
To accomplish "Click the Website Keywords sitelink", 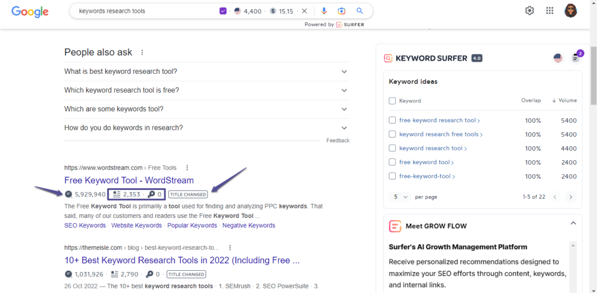I will point(136,225).
